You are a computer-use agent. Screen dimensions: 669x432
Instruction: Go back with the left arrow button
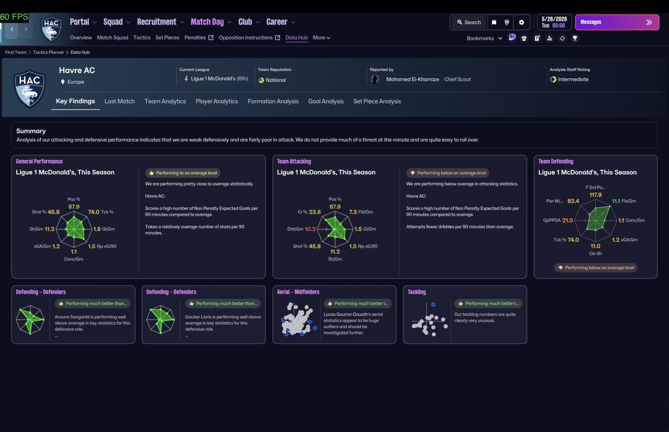tap(12, 29)
